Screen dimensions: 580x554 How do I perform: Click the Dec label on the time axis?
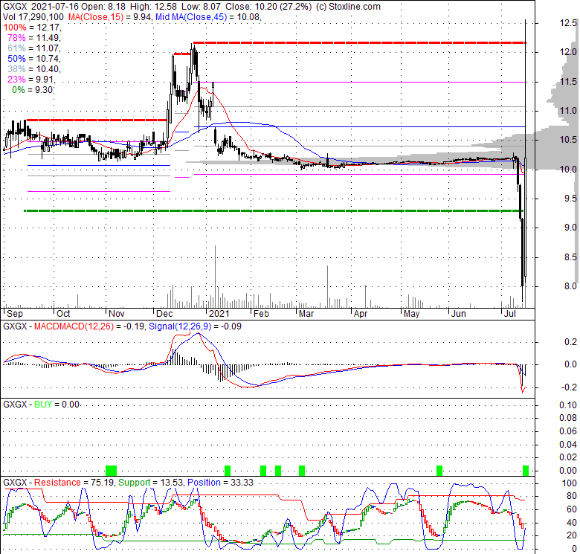(x=164, y=314)
